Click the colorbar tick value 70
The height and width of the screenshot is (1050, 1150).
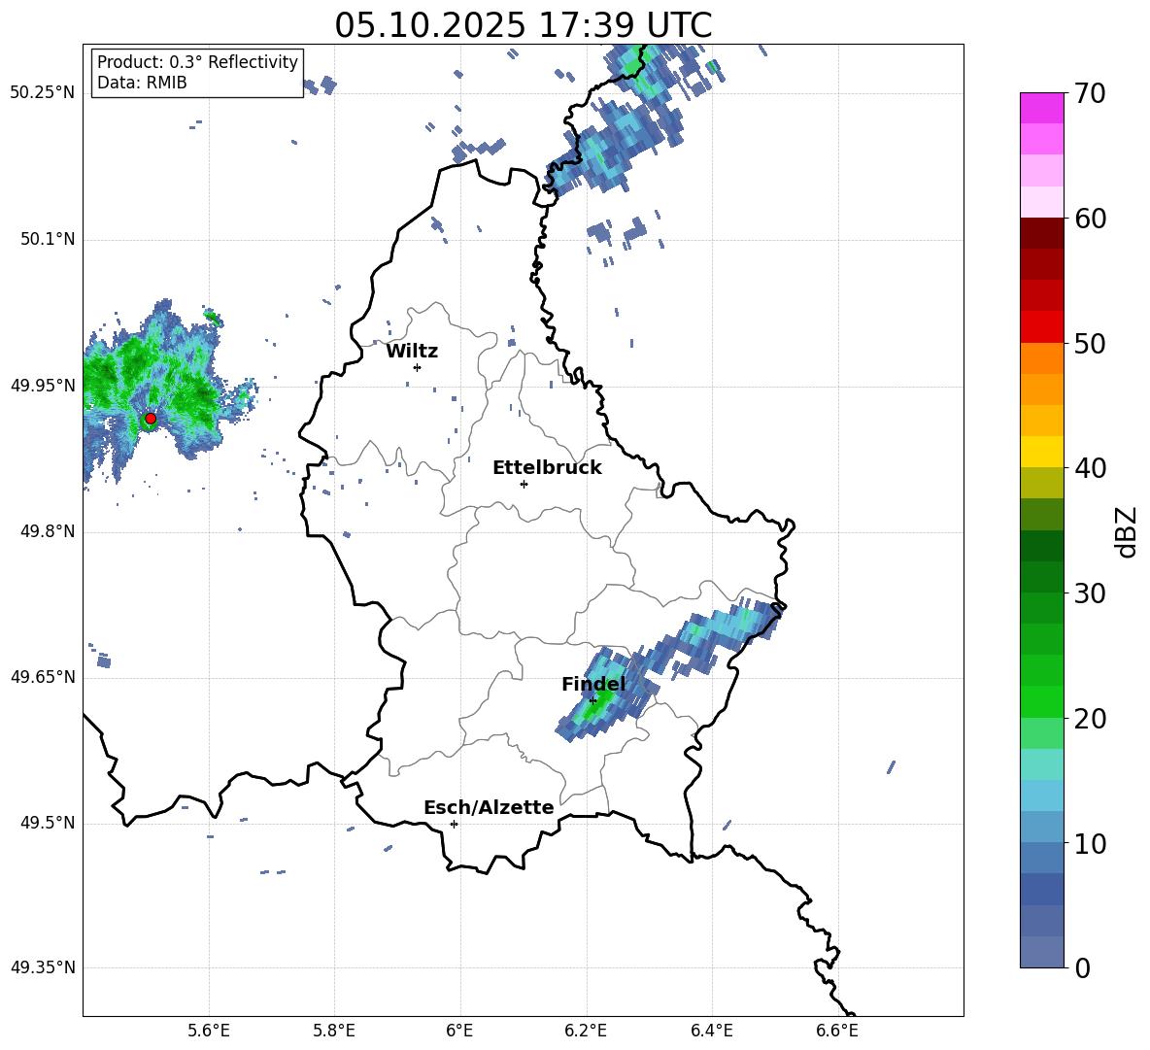1090,93
